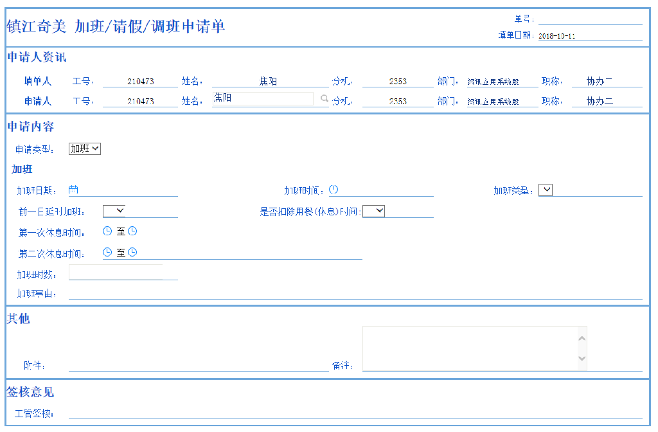This screenshot has width=658, height=432.
Task: Click the 申请人资讯 section heading
Action: point(37,57)
